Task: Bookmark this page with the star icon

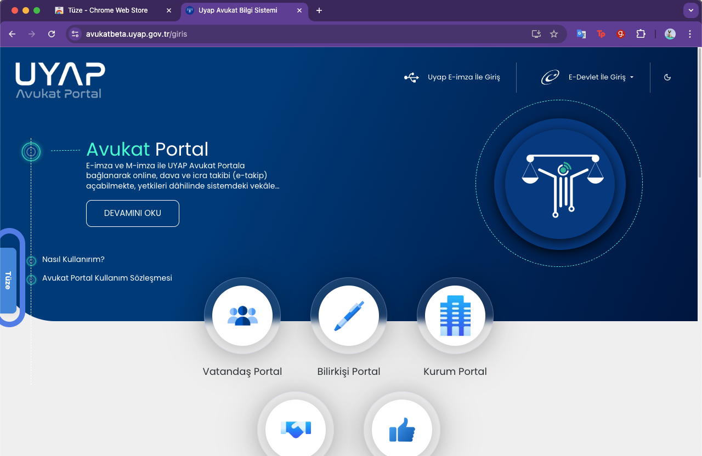Action: [x=554, y=34]
